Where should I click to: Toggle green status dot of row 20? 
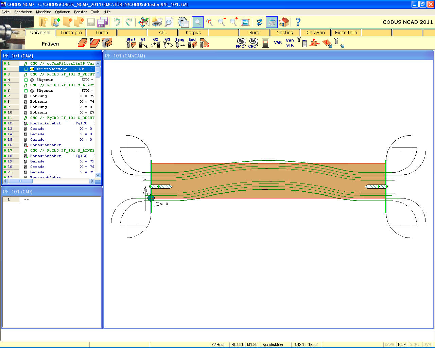pos(5,167)
